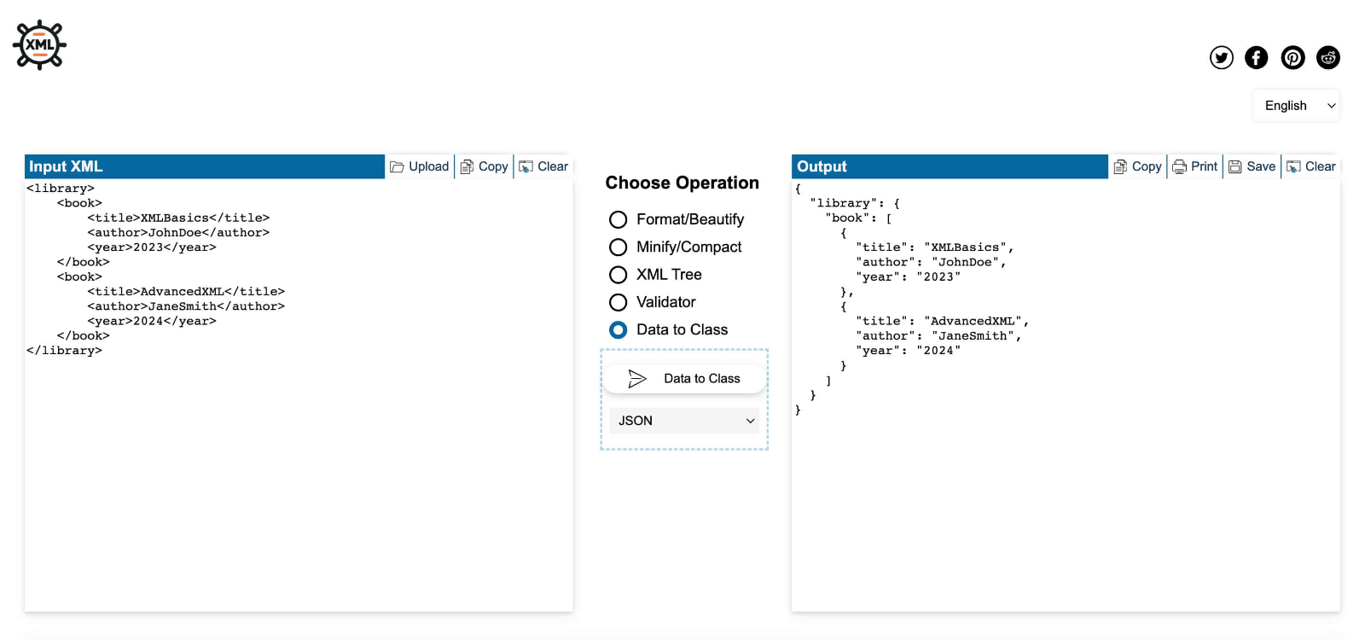Click the "year": "2023" output line
This screenshot has height=640, width=1365.
pos(909,276)
